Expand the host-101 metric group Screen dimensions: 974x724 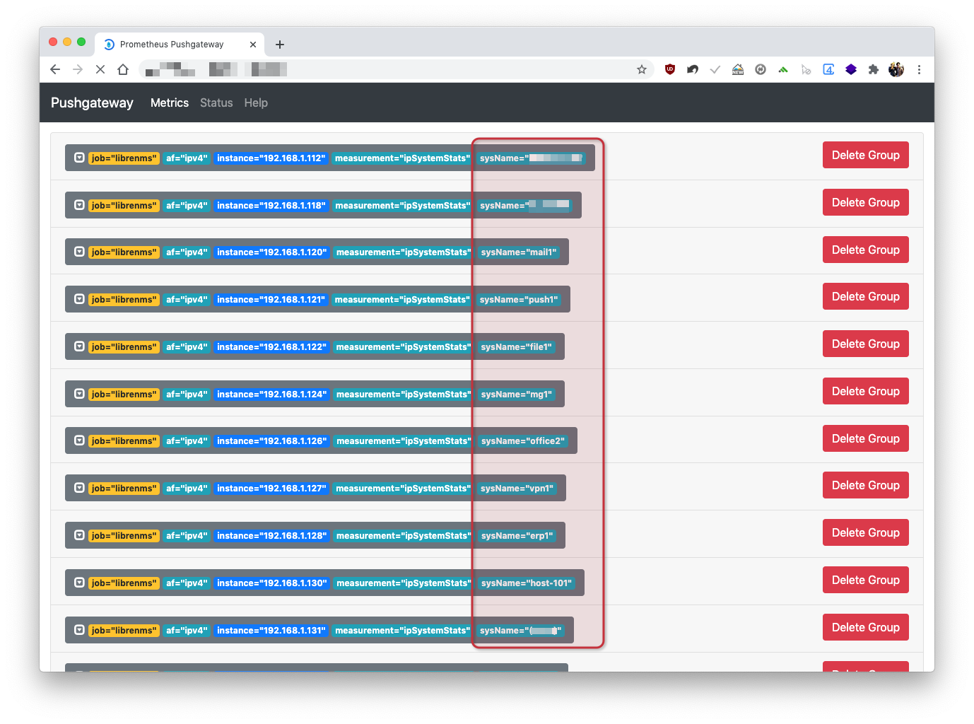[x=79, y=582]
